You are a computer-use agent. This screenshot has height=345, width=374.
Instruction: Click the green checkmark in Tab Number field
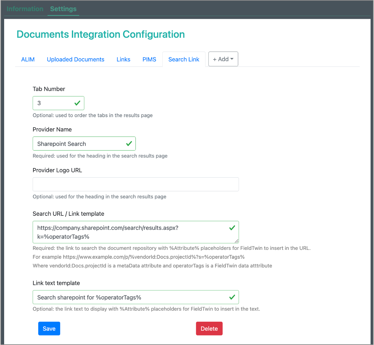77,103
